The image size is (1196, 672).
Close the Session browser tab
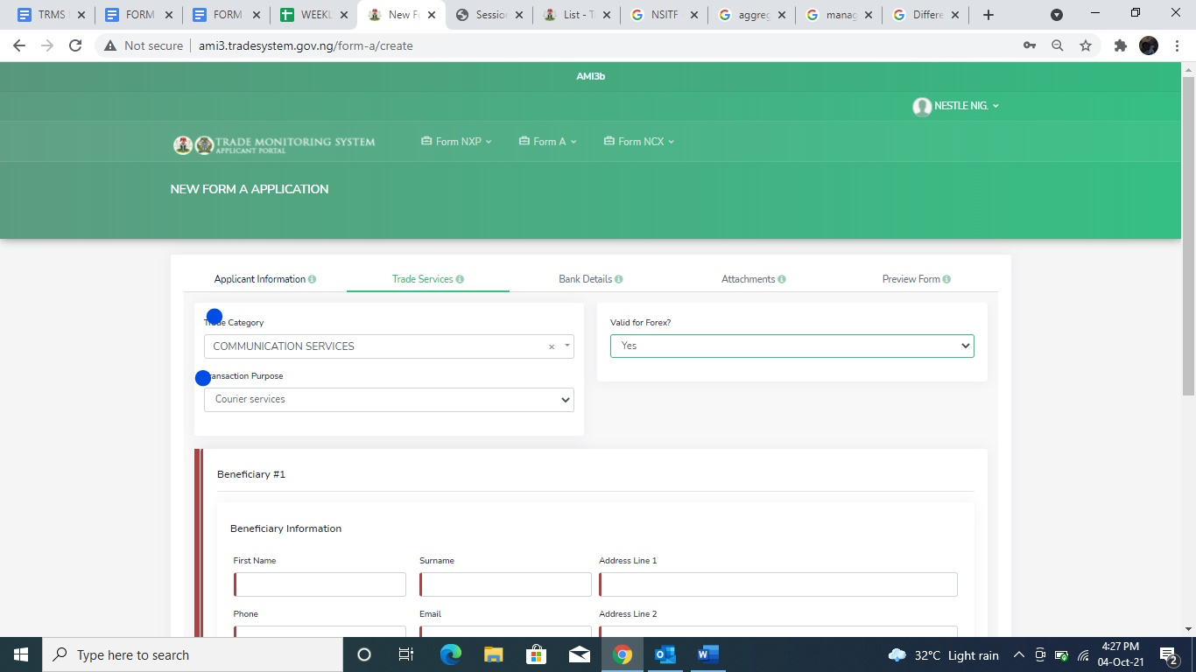coord(518,15)
